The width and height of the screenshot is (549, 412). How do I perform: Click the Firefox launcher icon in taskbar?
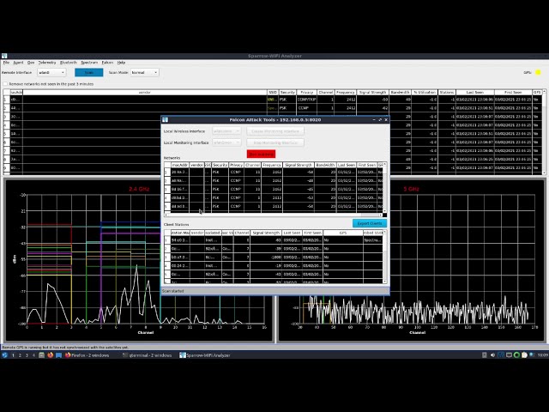[50, 355]
